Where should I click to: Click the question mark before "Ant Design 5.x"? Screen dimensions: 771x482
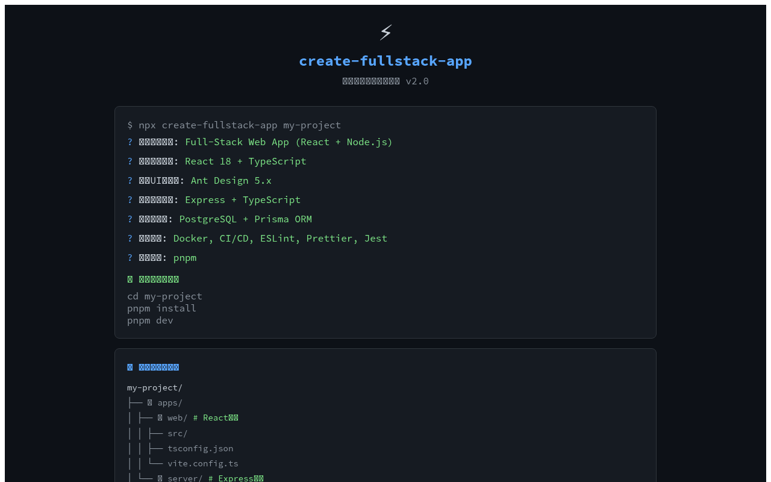pos(130,181)
